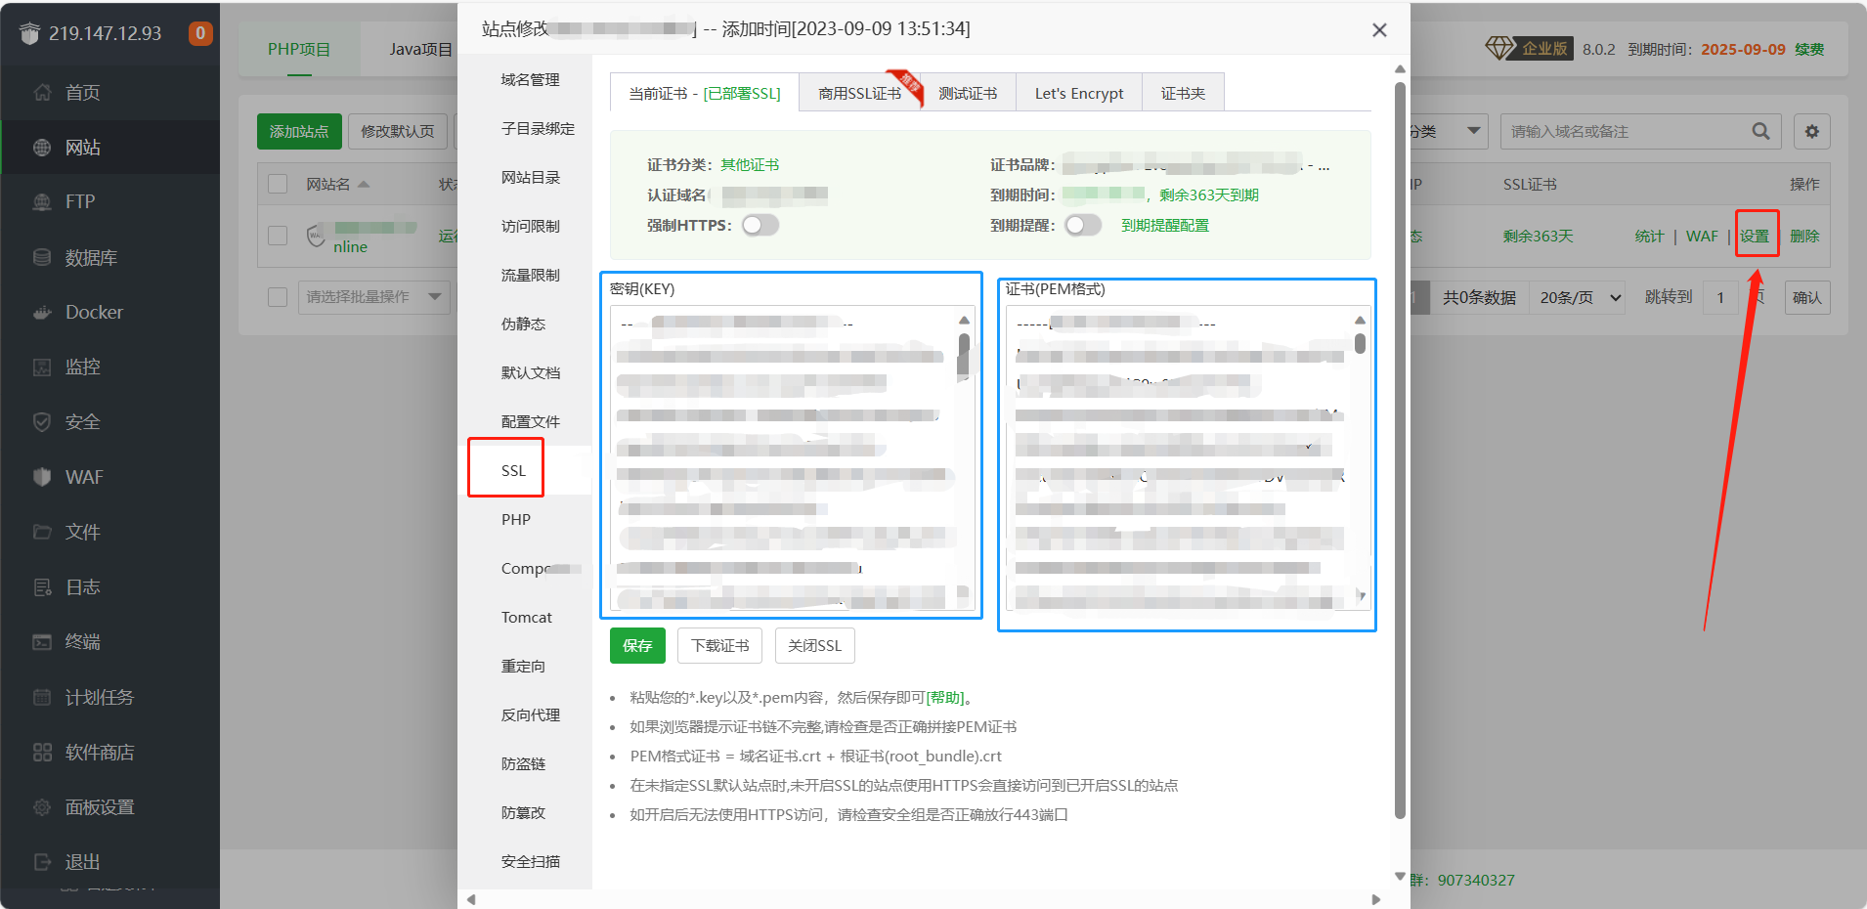Open 反向代理 in dialog menu

point(530,714)
